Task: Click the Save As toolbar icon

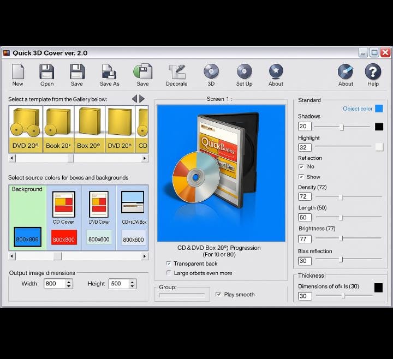Action: (x=109, y=72)
